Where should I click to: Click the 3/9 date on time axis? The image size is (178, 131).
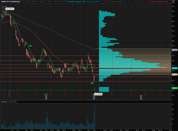[46, 130]
